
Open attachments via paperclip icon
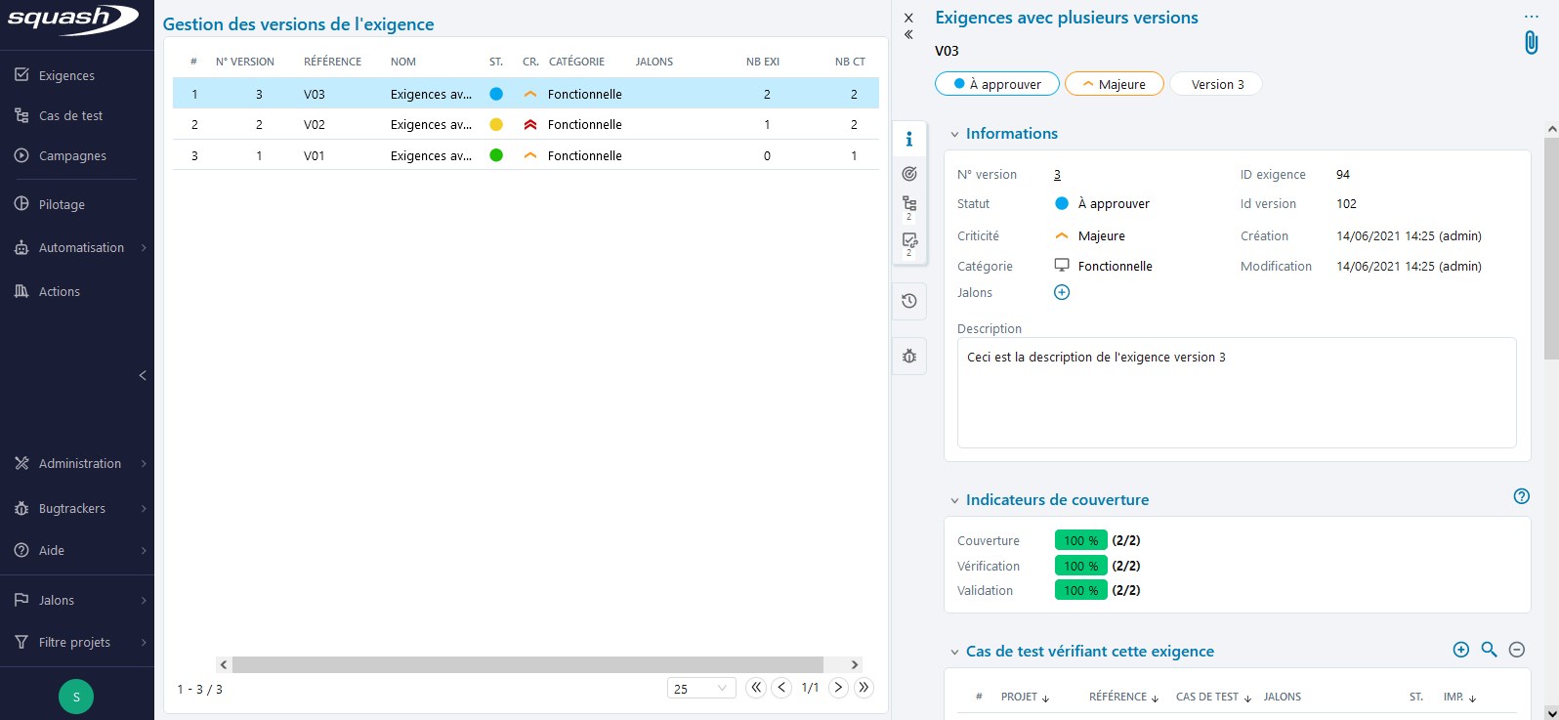click(x=1531, y=42)
